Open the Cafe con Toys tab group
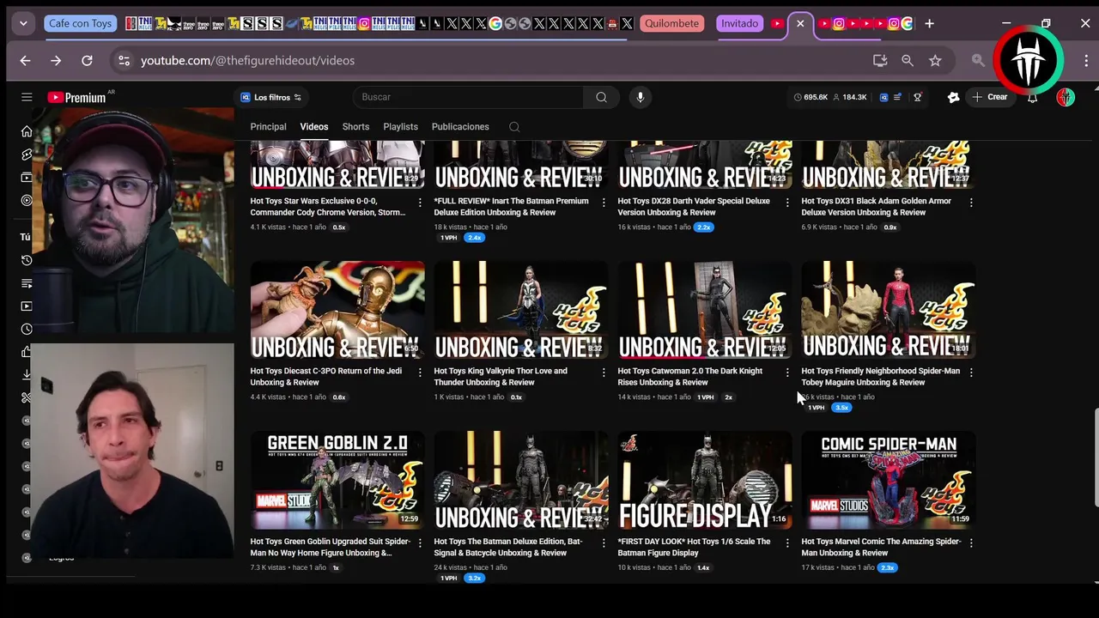The height and width of the screenshot is (618, 1099). tap(80, 23)
